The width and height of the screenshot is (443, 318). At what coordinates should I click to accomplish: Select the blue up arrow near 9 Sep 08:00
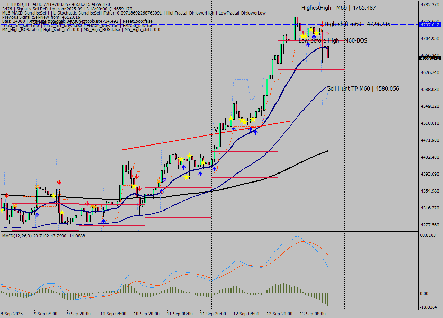click(37, 214)
